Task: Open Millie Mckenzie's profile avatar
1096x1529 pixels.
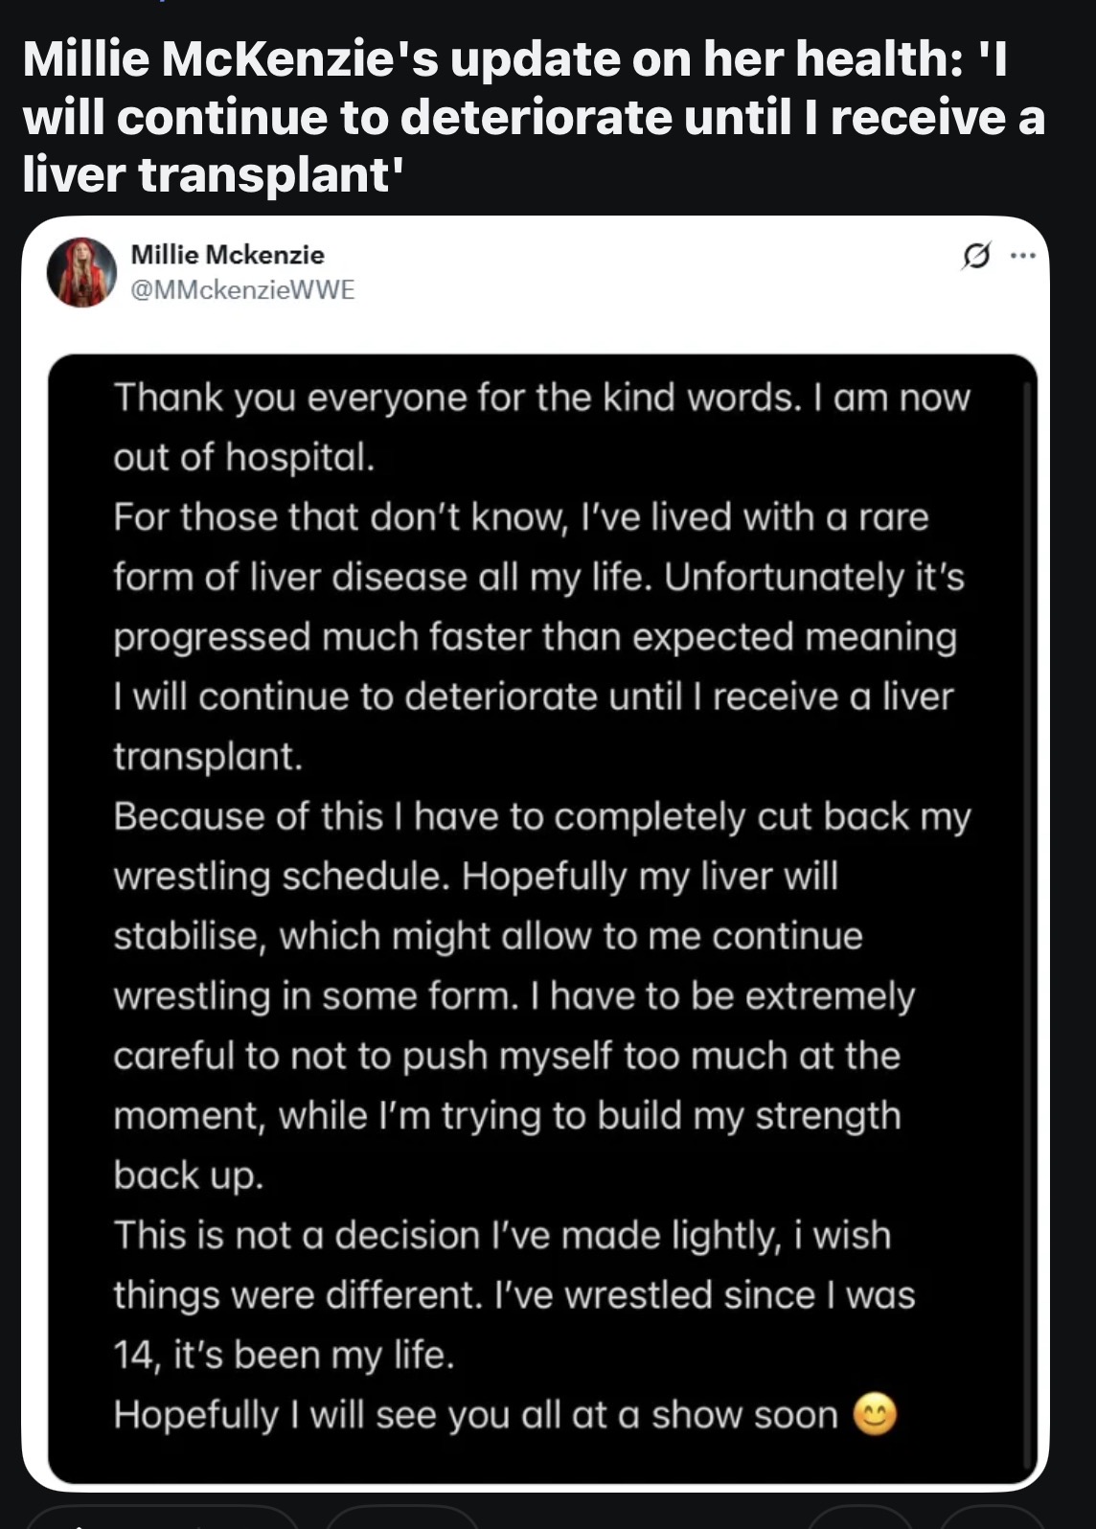Action: click(81, 272)
